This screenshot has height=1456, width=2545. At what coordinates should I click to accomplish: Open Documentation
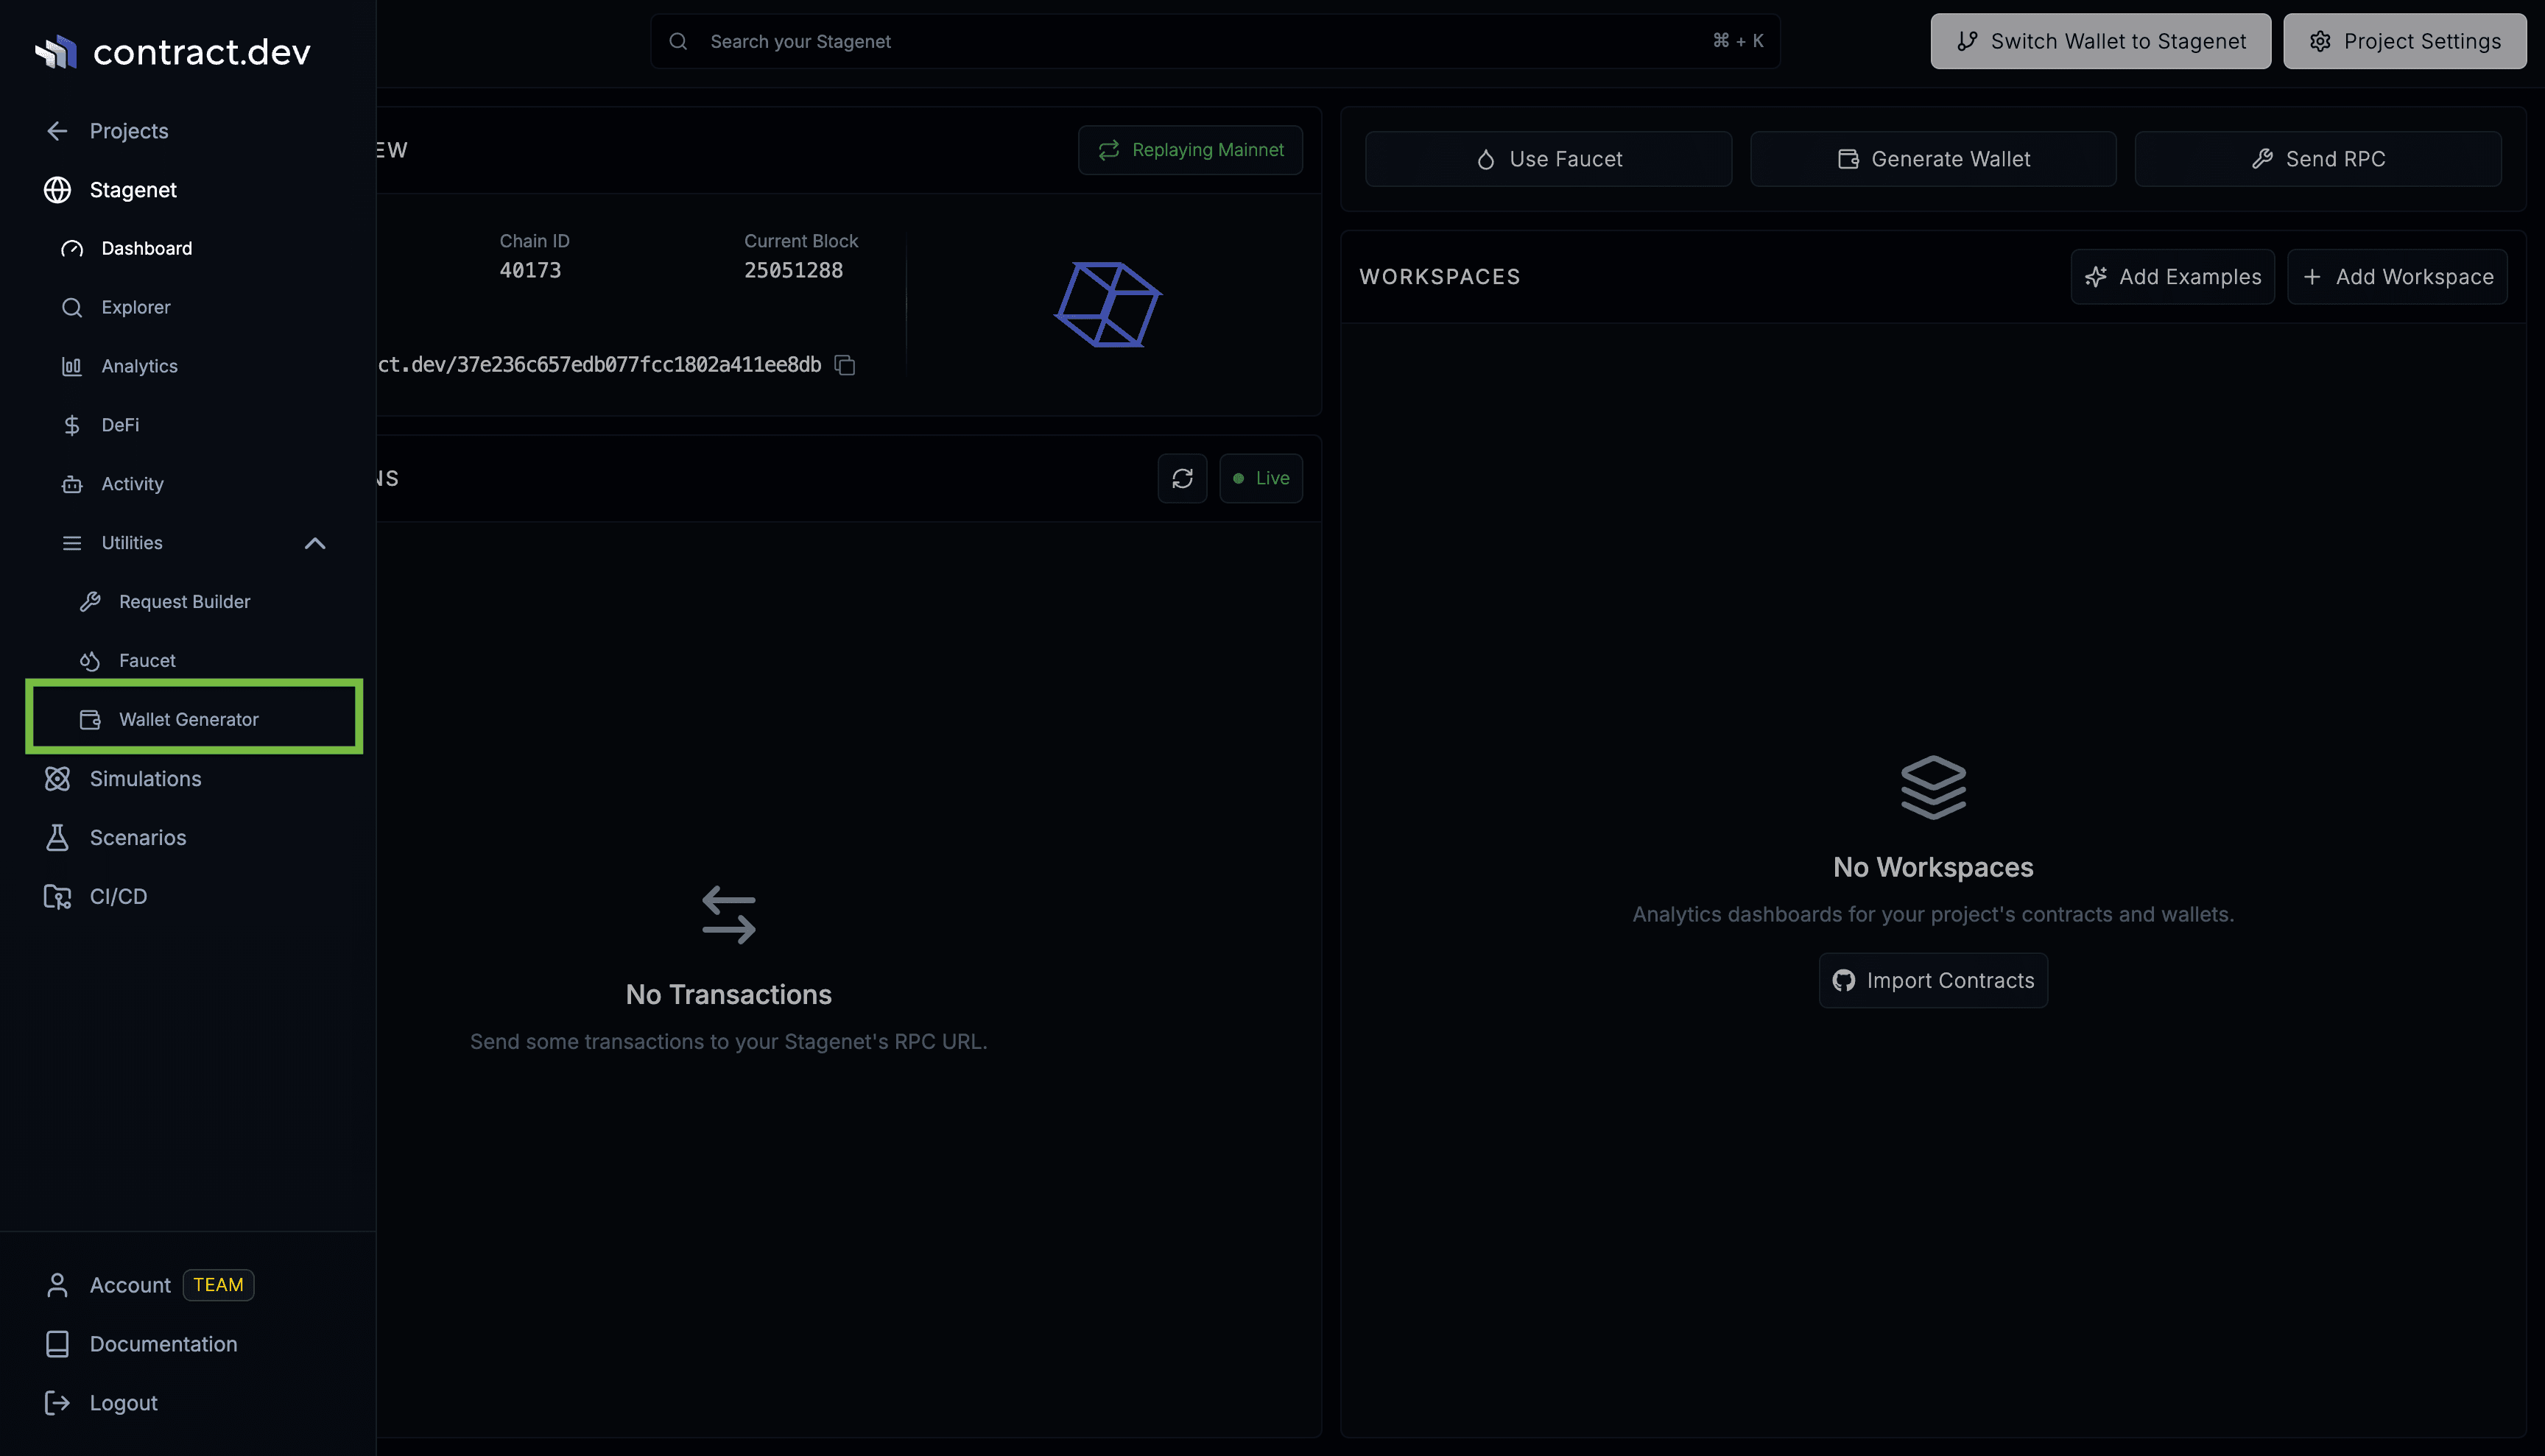163,1344
